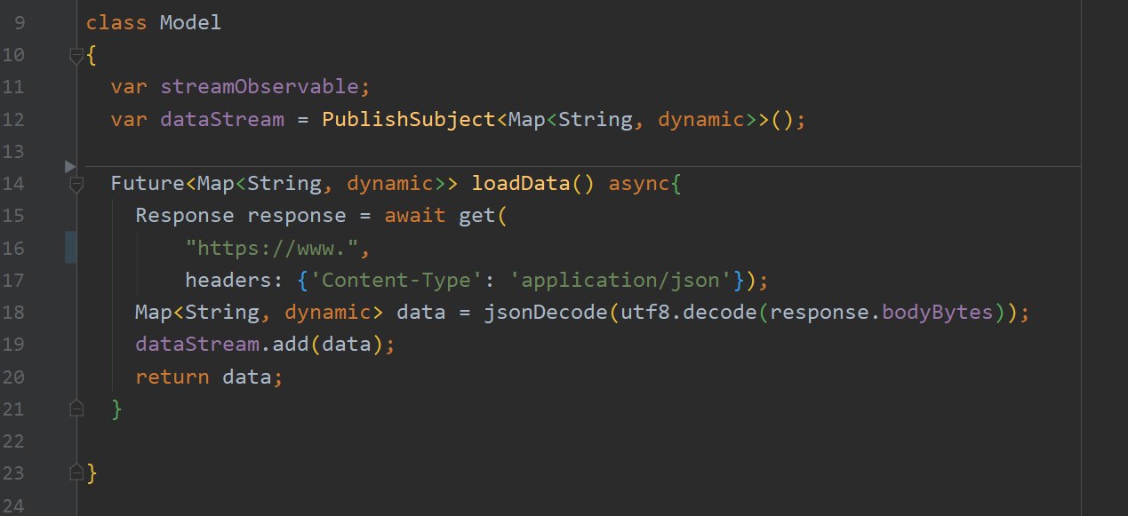
Task: Click the 'var' keyword on line 11
Action: tap(129, 87)
